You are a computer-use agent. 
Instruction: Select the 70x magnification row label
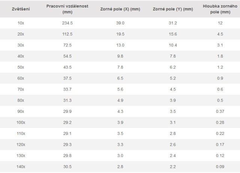coord(21,89)
